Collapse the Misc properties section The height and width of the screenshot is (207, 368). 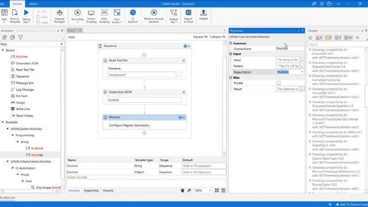(231, 78)
